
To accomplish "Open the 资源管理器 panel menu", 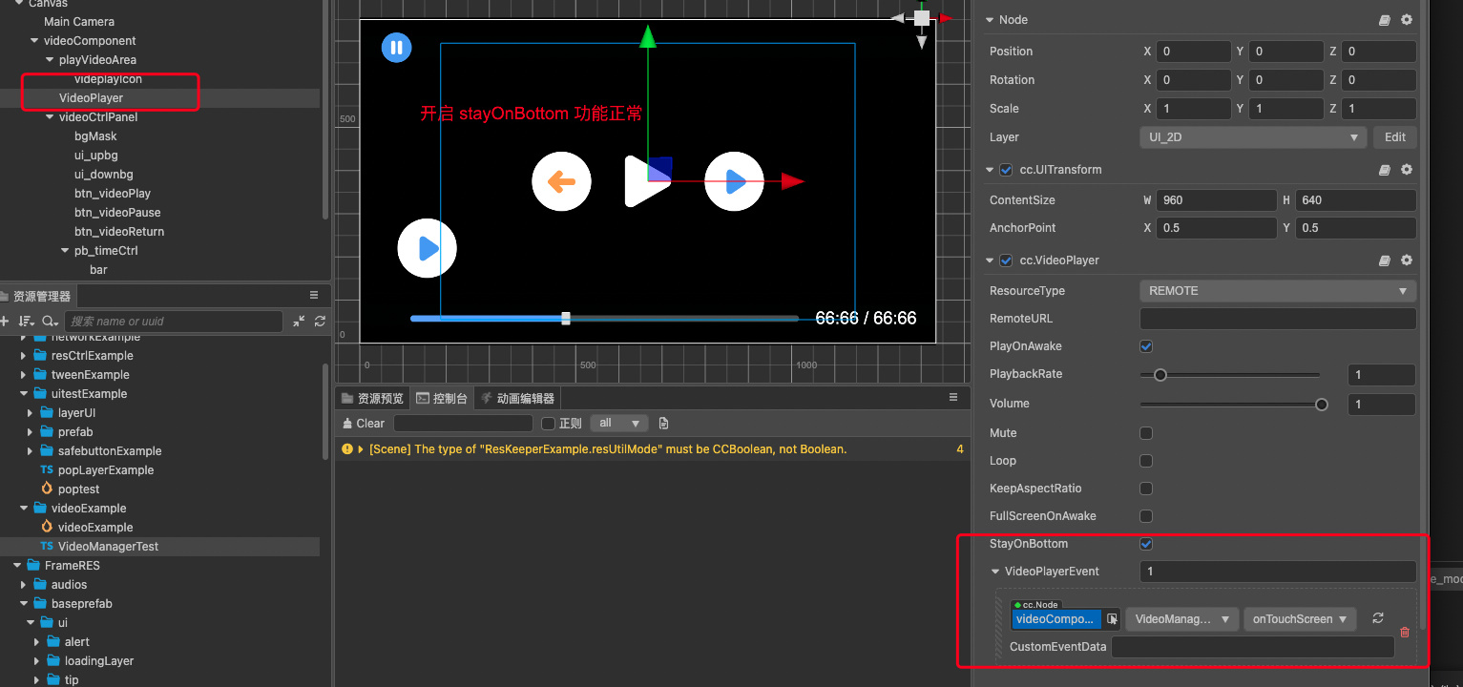I will click(x=314, y=296).
